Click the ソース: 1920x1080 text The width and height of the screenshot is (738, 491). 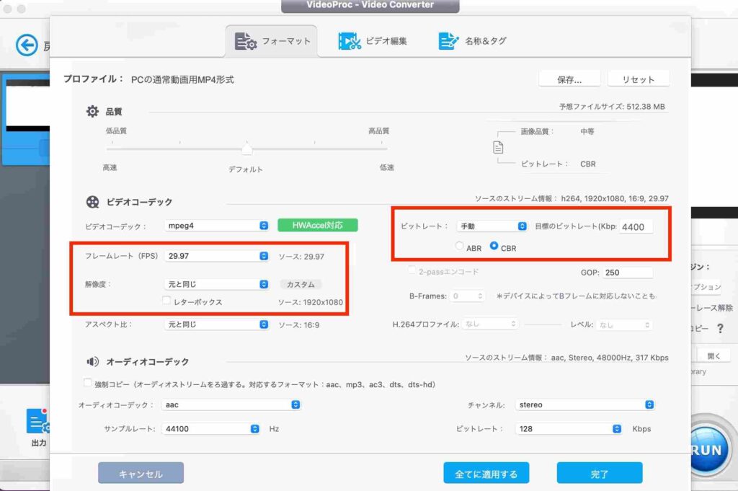coord(311,302)
